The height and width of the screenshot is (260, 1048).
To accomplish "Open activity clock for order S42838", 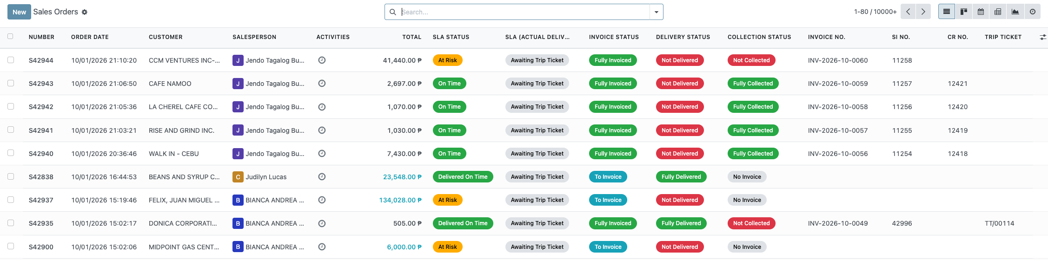I will (322, 177).
